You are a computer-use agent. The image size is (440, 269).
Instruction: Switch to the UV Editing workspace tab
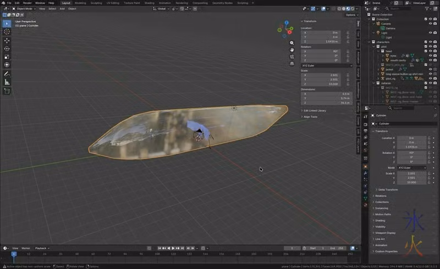[113, 3]
